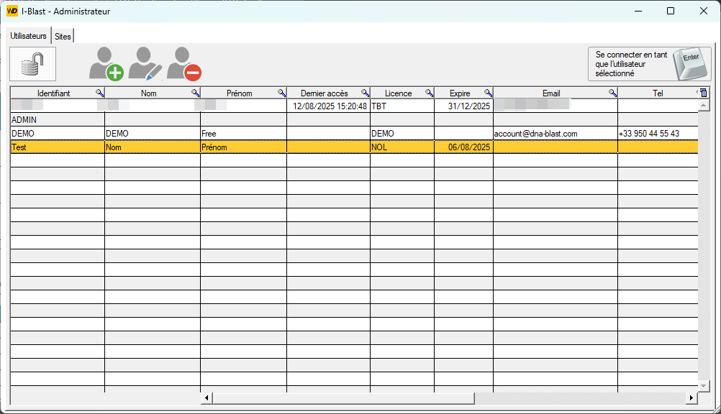Open search in the Prénom column header
The image size is (721, 414).
[x=281, y=93]
